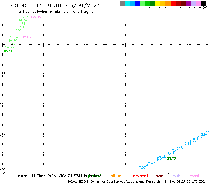This screenshot has height=184, width=210.
Task: Click the latitude label -58
Action: 3,136
